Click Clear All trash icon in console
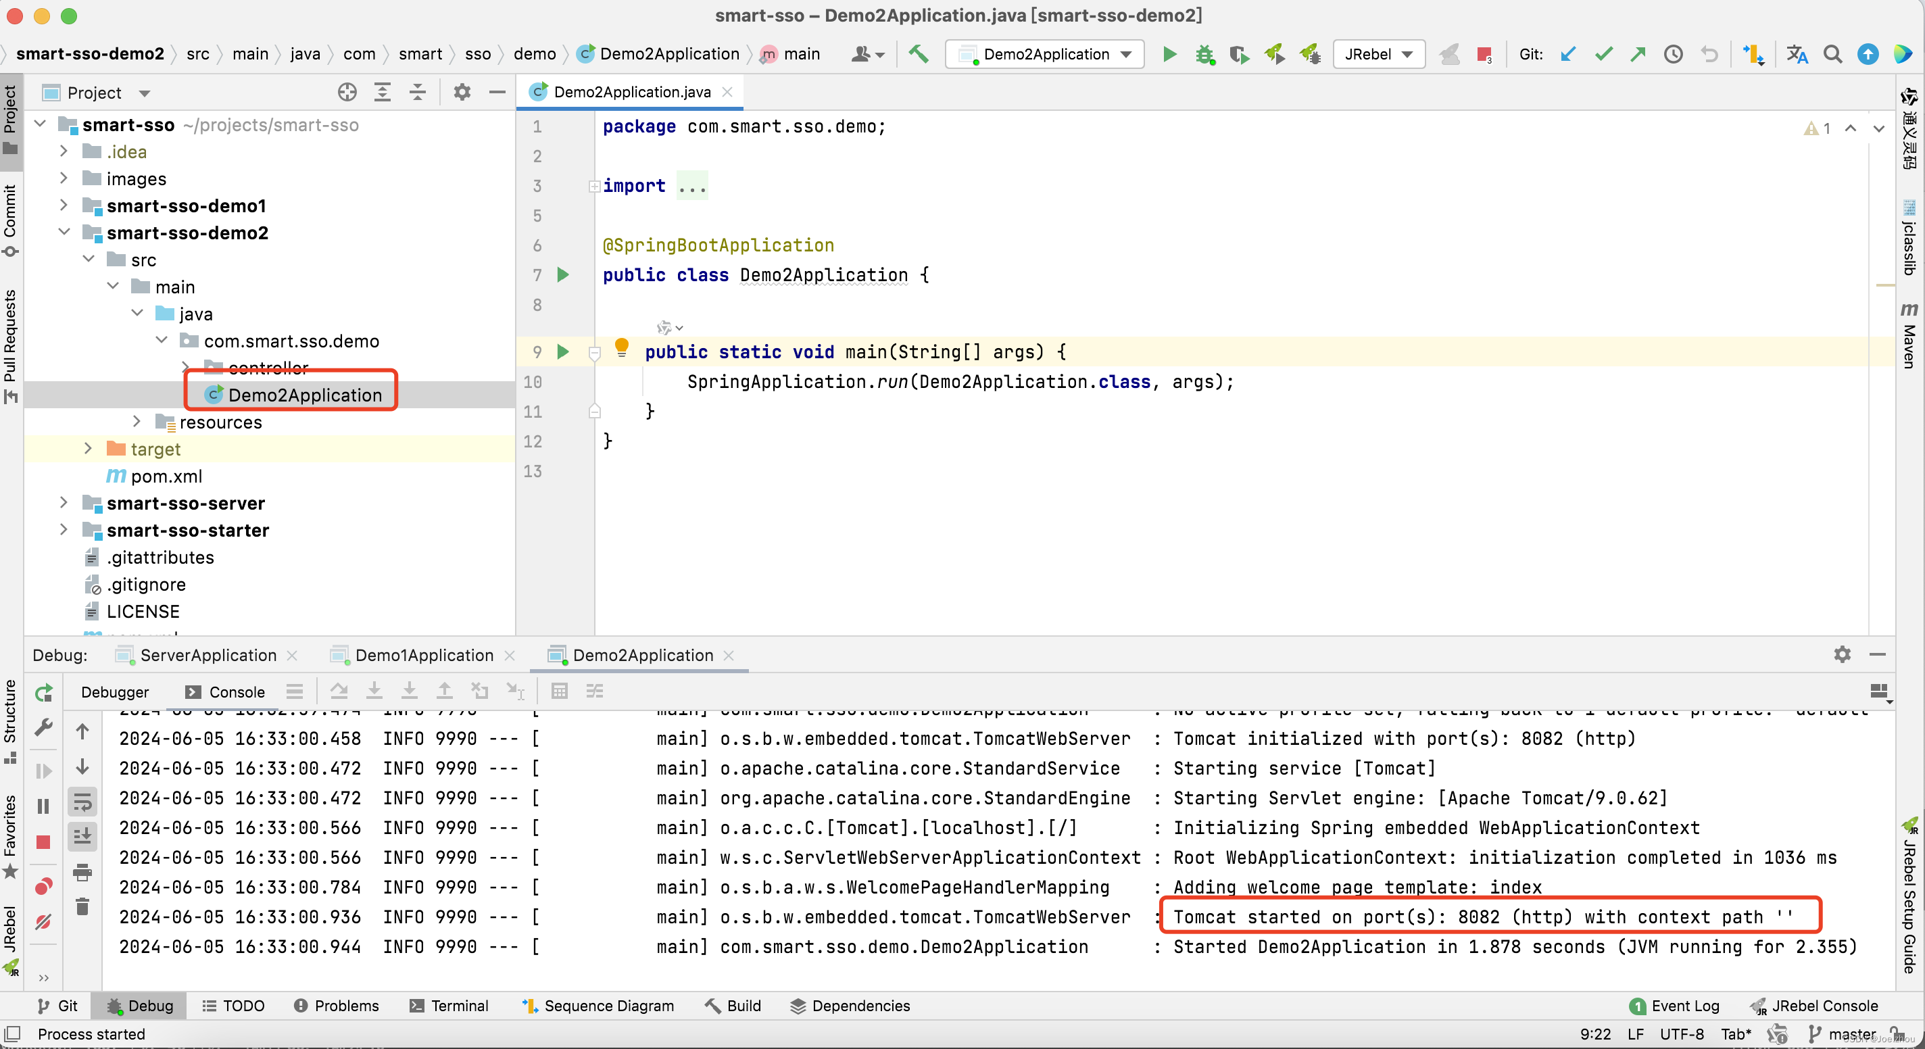 82,906
